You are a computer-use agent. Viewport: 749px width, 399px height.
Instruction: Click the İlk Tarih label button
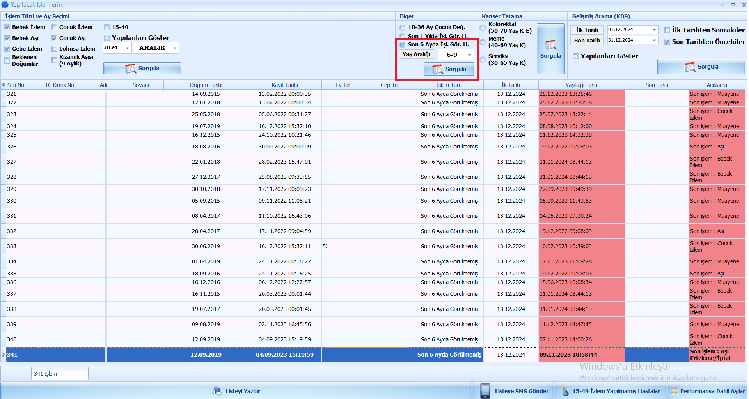[x=587, y=30]
